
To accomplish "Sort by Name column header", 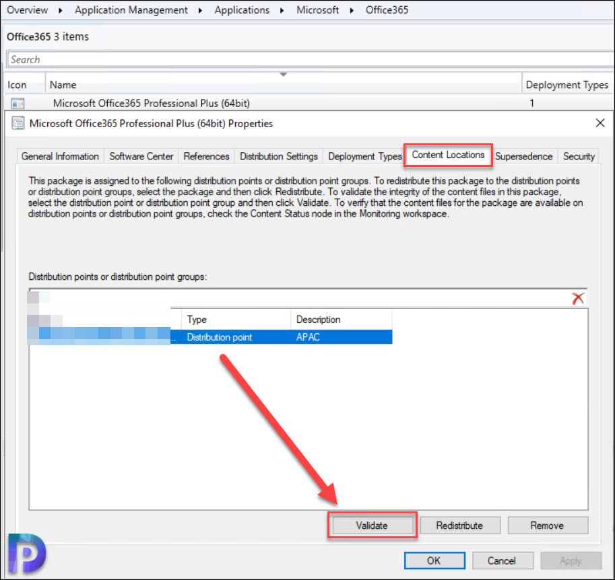I will [283, 85].
